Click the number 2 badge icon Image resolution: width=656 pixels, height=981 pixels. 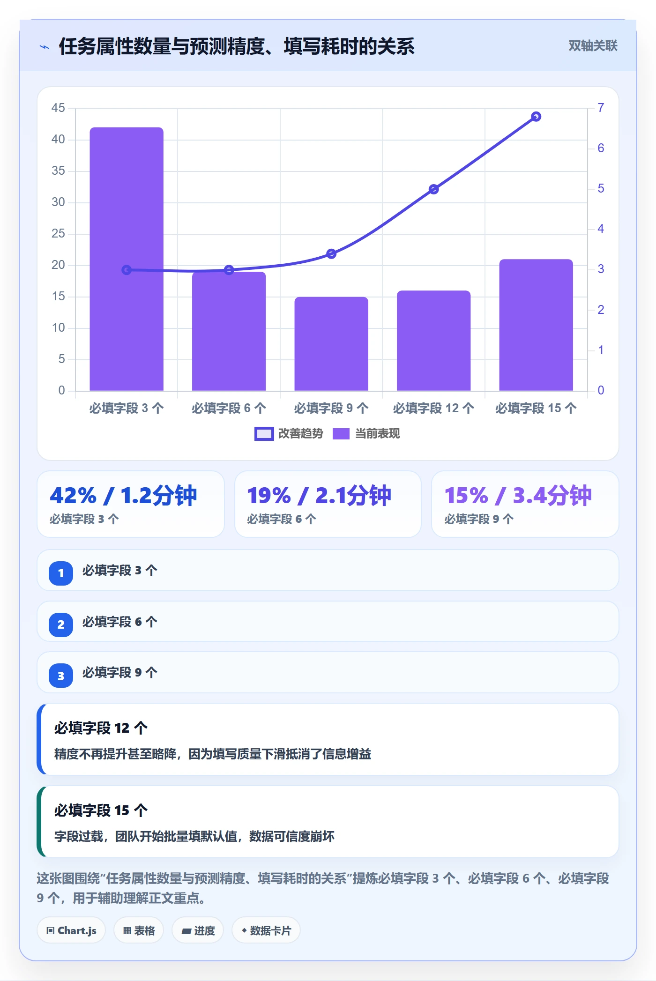tap(61, 624)
